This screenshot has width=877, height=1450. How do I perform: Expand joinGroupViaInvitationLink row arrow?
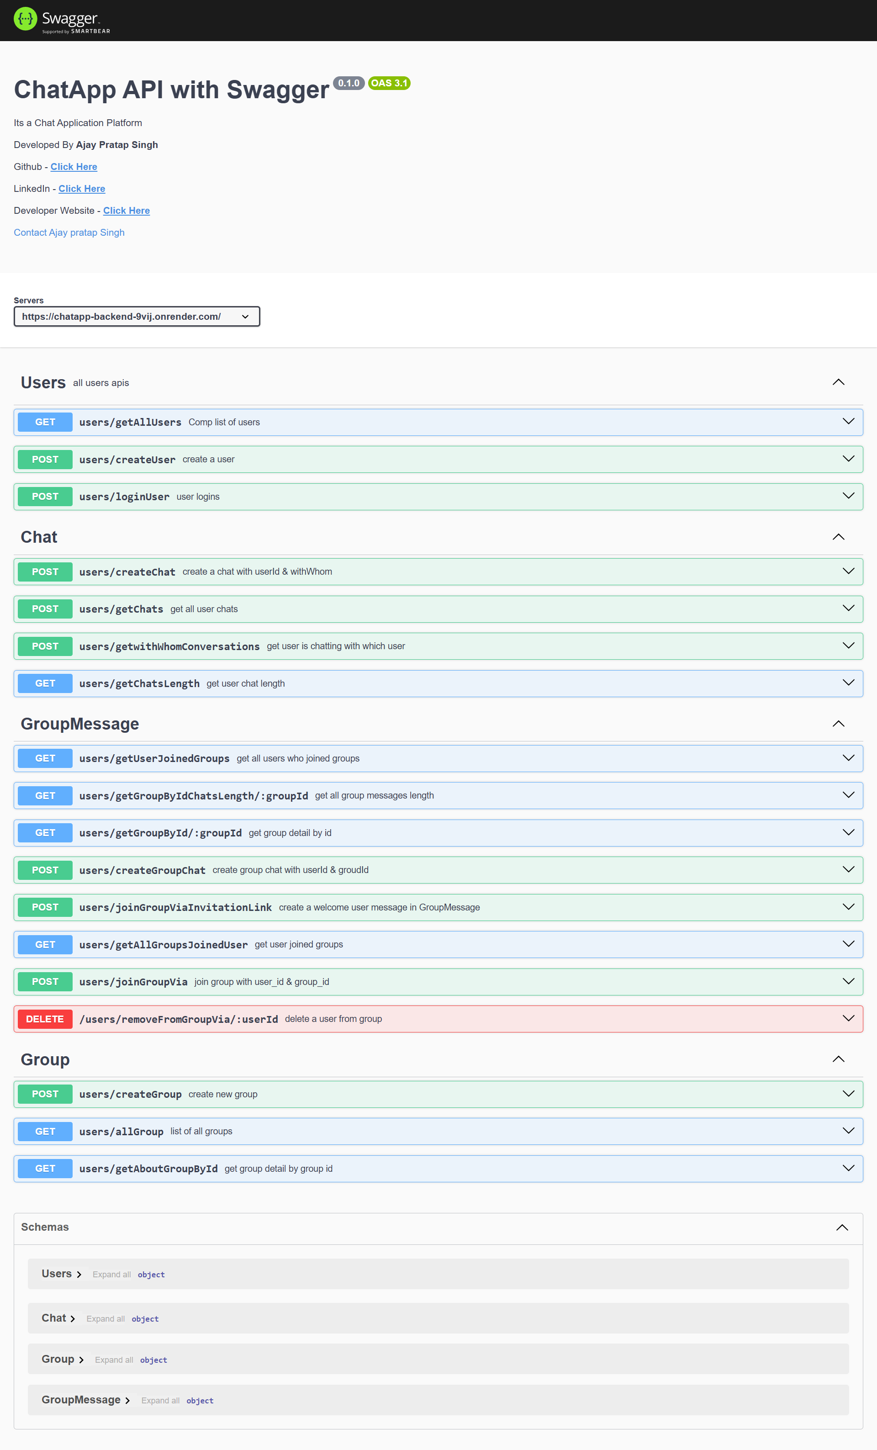click(x=848, y=907)
